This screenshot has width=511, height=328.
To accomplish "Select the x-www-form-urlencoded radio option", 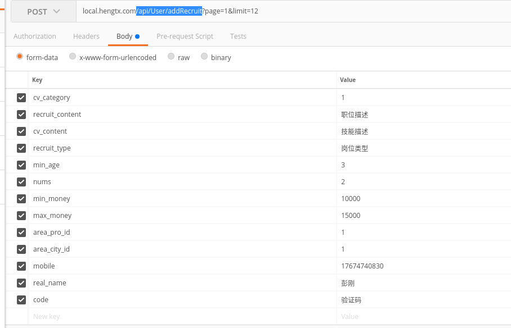I will pyautogui.click(x=73, y=57).
